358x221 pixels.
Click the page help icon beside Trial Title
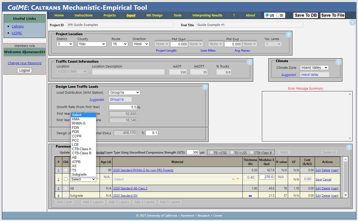[352, 23]
